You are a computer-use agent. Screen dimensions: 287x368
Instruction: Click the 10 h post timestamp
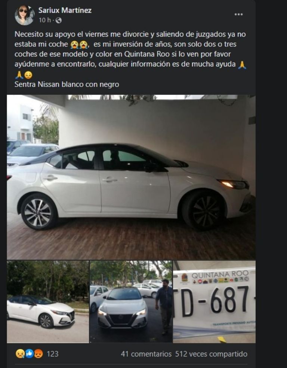[45, 21]
